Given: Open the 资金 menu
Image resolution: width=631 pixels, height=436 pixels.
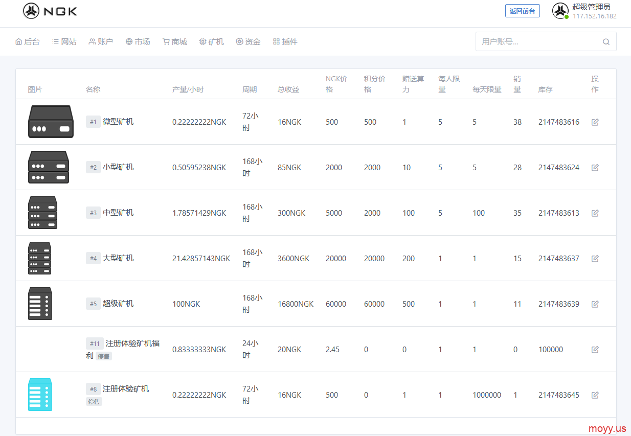Looking at the screenshot, I should (x=249, y=42).
